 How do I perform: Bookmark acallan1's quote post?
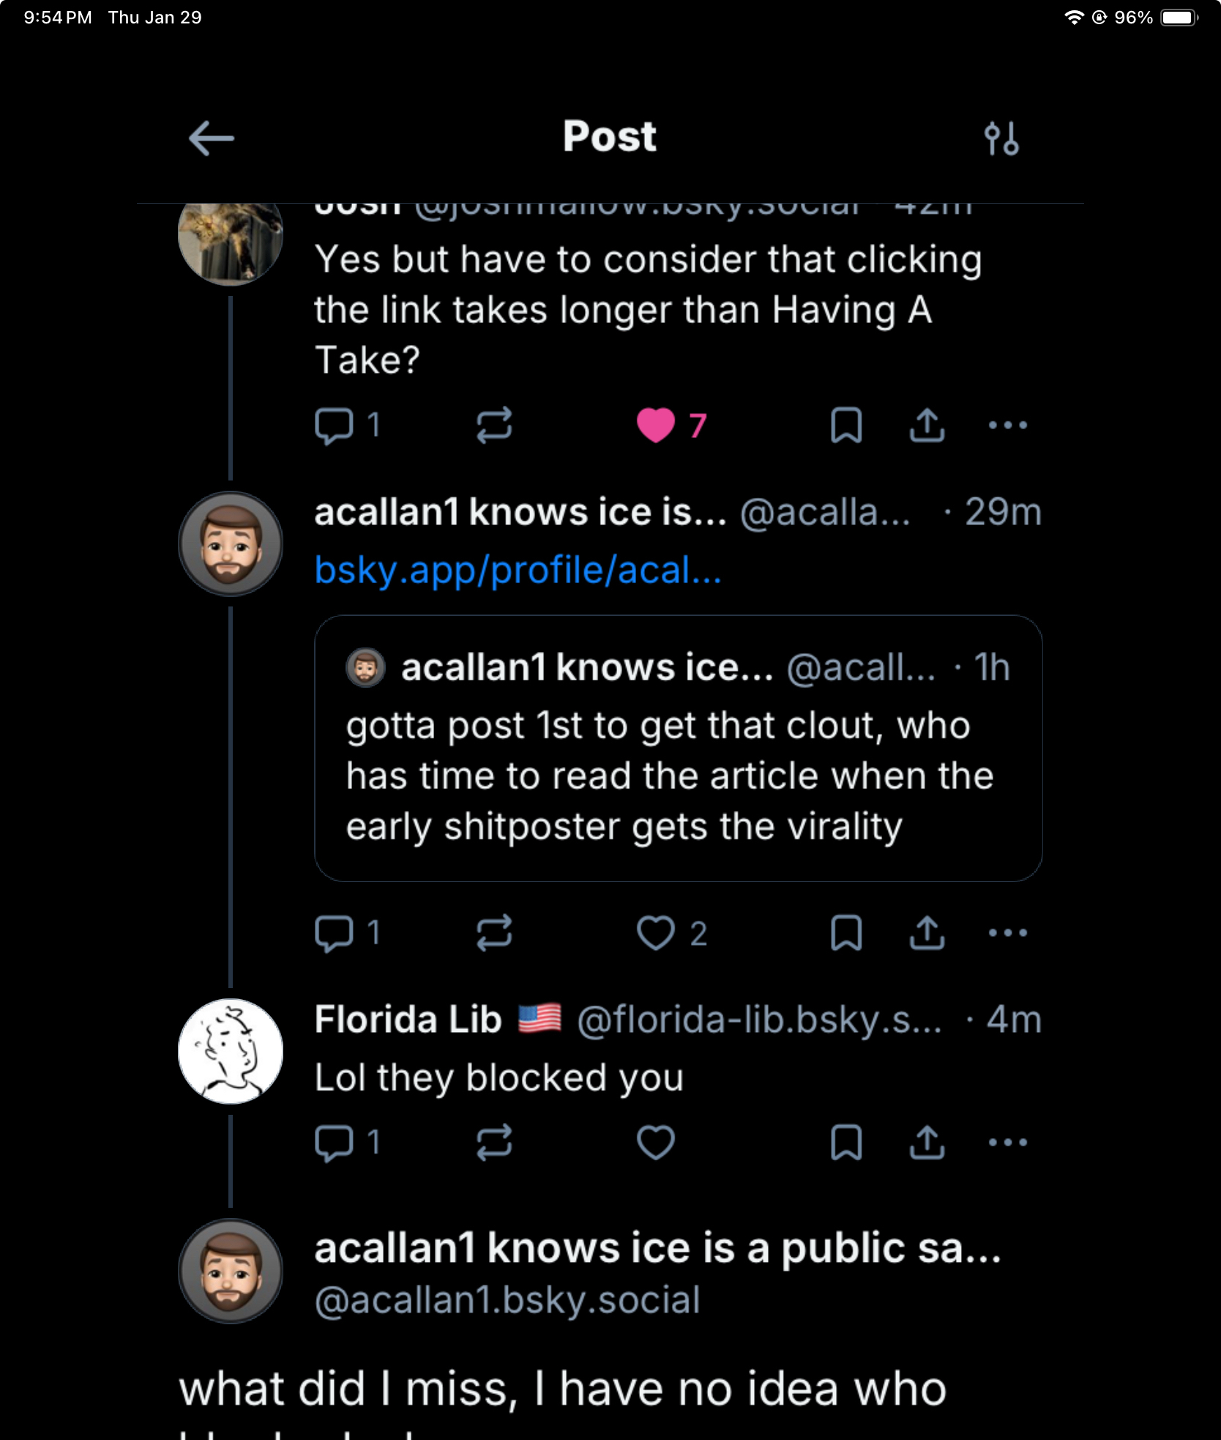tap(846, 933)
